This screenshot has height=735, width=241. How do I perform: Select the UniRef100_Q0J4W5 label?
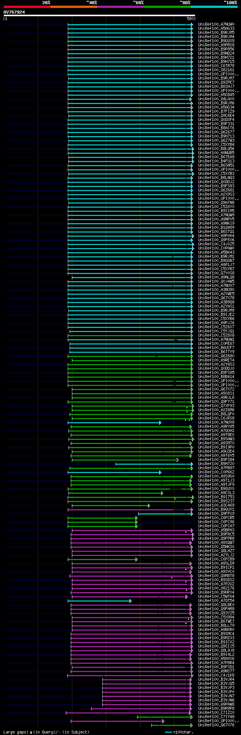(216, 281)
